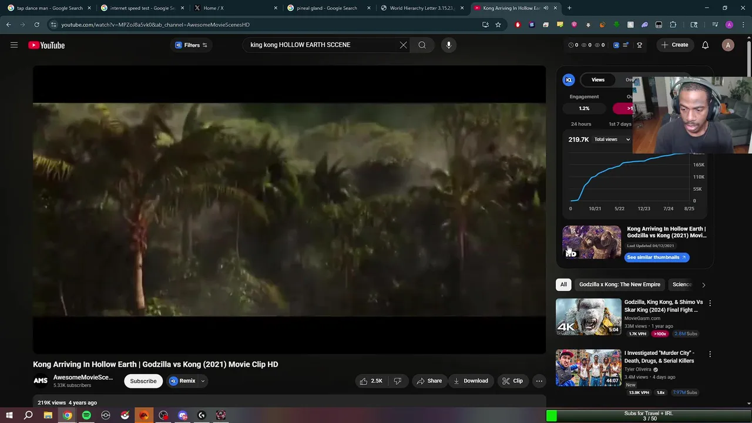Click Kong Hollow Earth thumbnail in vidIQ panel

click(592, 242)
